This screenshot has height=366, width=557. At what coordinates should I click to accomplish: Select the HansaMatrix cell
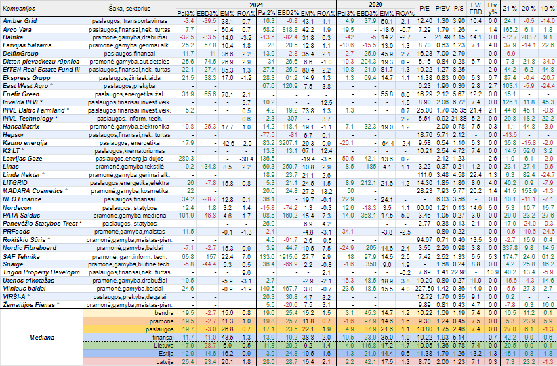tap(41, 127)
